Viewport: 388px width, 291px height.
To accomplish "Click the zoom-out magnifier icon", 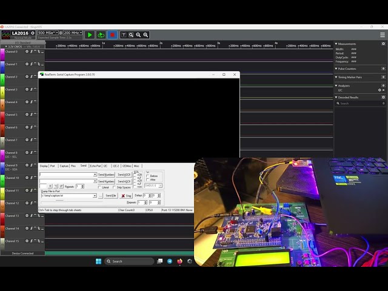I will [x=138, y=35].
